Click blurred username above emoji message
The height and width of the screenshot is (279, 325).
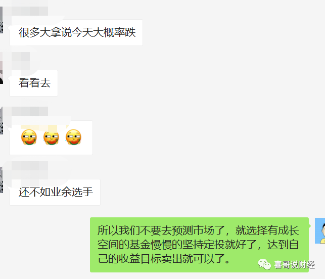30,111
